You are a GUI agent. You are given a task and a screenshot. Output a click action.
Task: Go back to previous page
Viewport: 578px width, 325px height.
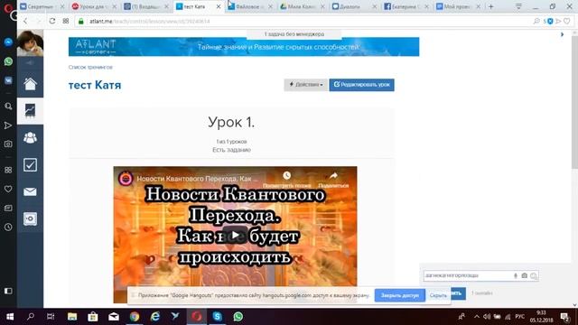pos(25,22)
